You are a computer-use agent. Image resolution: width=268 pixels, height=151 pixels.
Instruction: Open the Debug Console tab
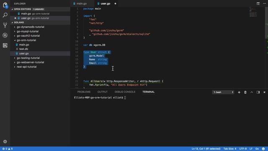click(125, 92)
